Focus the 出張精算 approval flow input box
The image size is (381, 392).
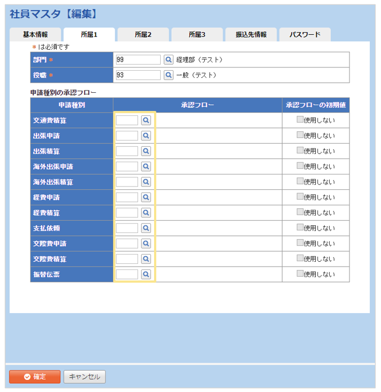[127, 151]
